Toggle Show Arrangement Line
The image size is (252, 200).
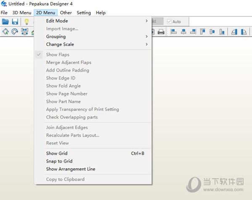pyautogui.click(x=93, y=169)
